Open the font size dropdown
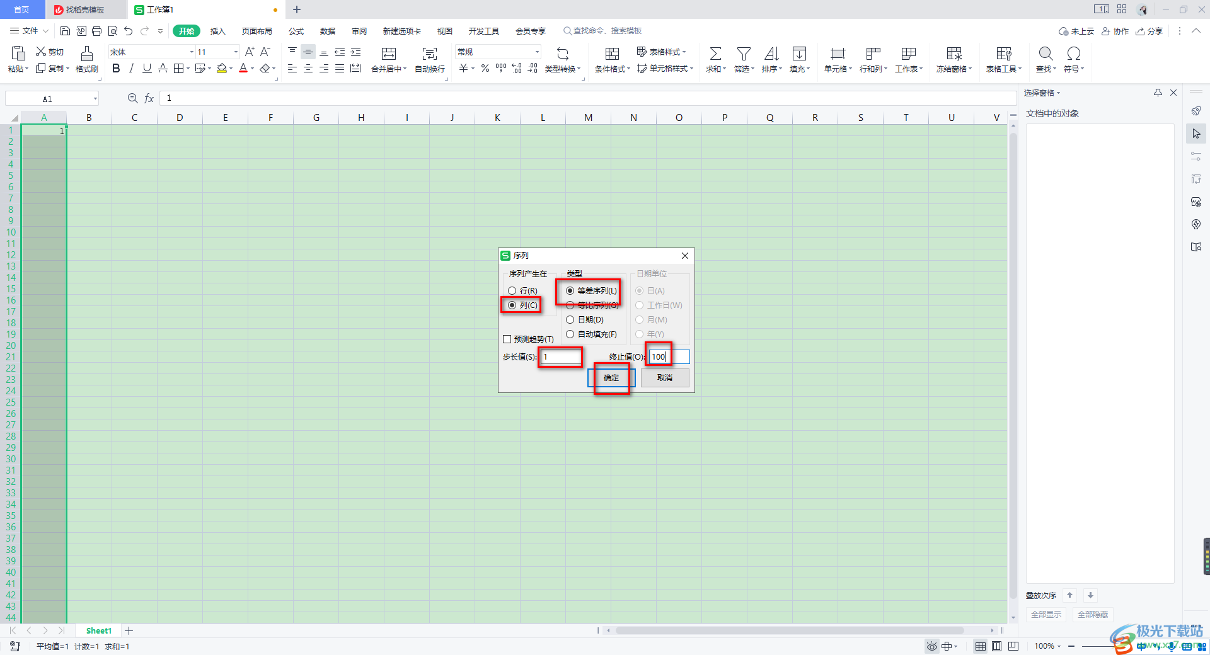 click(x=236, y=52)
